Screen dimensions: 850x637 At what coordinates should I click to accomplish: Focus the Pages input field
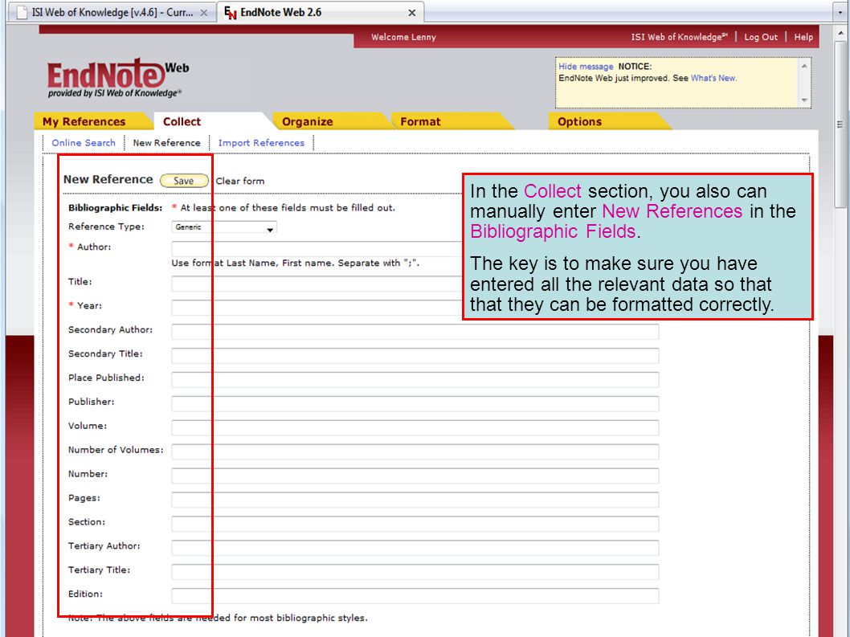(415, 500)
